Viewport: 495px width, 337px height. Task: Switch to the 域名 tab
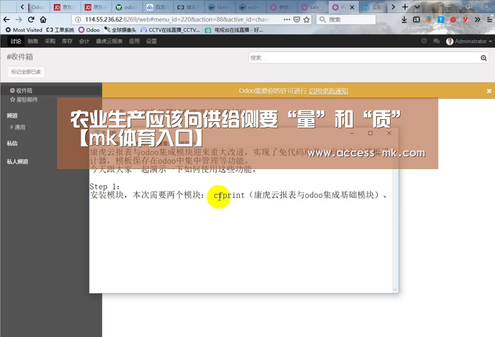pyautogui.click(x=189, y=7)
